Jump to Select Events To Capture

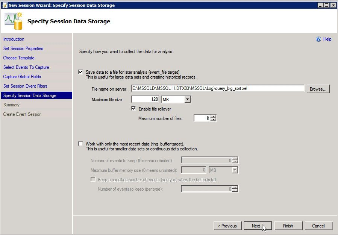pyautogui.click(x=26, y=67)
